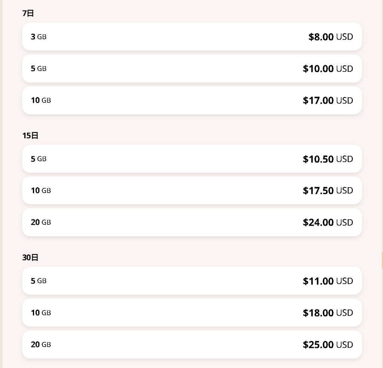Viewport: 383px width, 368px height.
Task: Choose the 7日 5 GB plan at $10.00
Action: click(192, 69)
